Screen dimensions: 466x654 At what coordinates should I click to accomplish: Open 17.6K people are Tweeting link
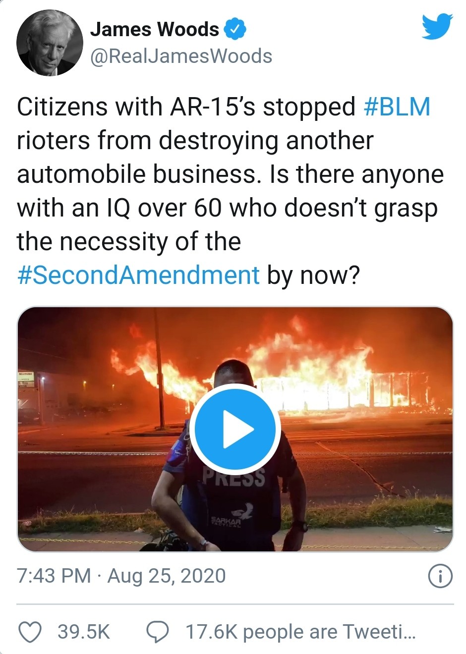click(300, 632)
